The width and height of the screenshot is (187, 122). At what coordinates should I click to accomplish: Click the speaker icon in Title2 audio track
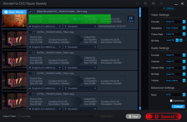(30, 47)
